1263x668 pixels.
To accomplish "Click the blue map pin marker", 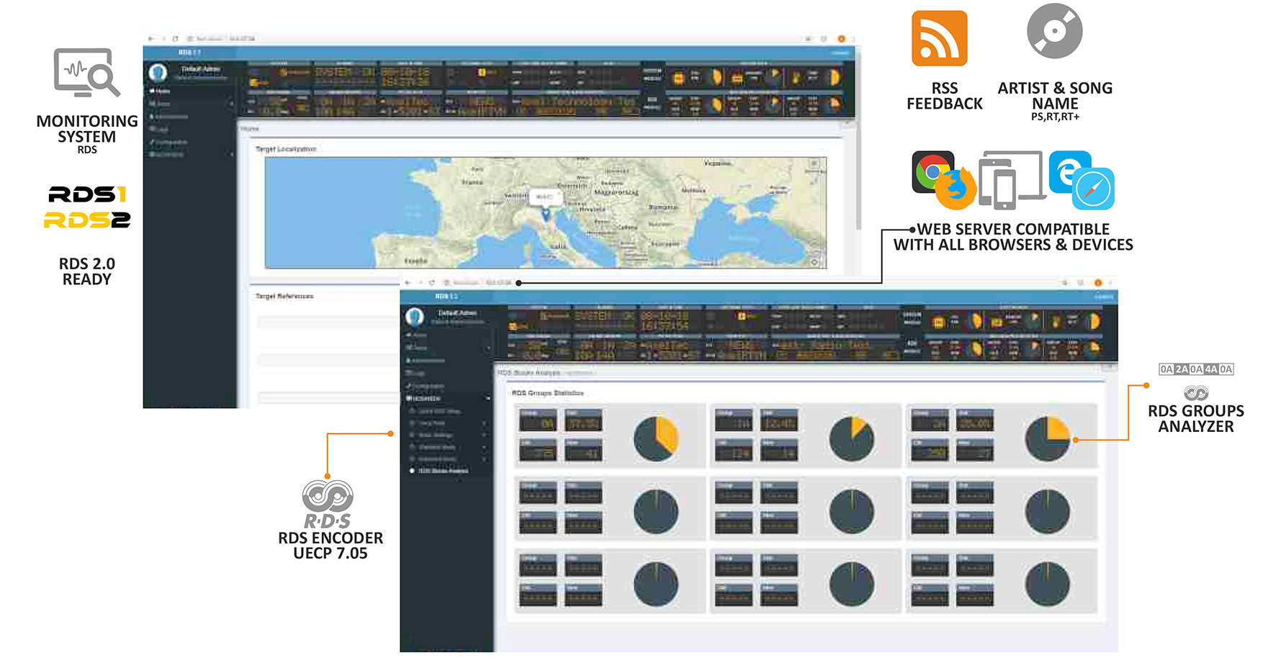I will [x=545, y=214].
